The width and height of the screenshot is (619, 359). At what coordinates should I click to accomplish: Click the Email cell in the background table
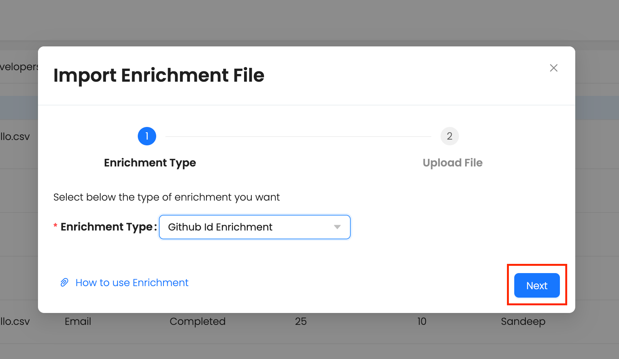[78, 321]
